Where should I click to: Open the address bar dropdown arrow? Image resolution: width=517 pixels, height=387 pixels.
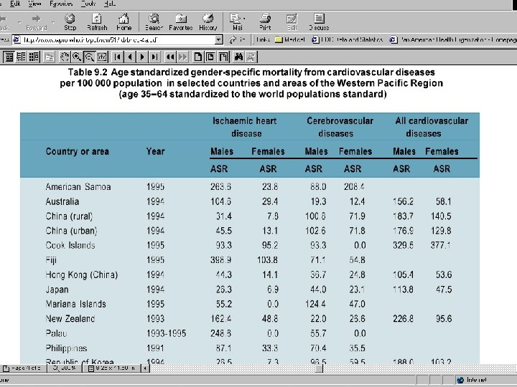pyautogui.click(x=218, y=40)
